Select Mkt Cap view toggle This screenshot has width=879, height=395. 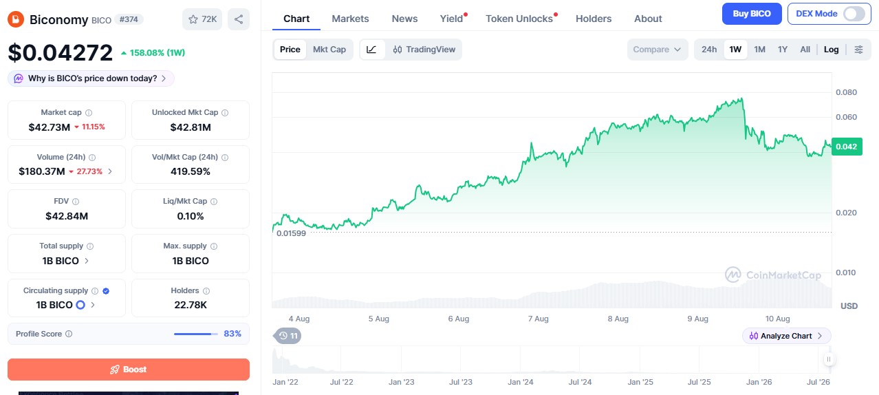tap(329, 50)
